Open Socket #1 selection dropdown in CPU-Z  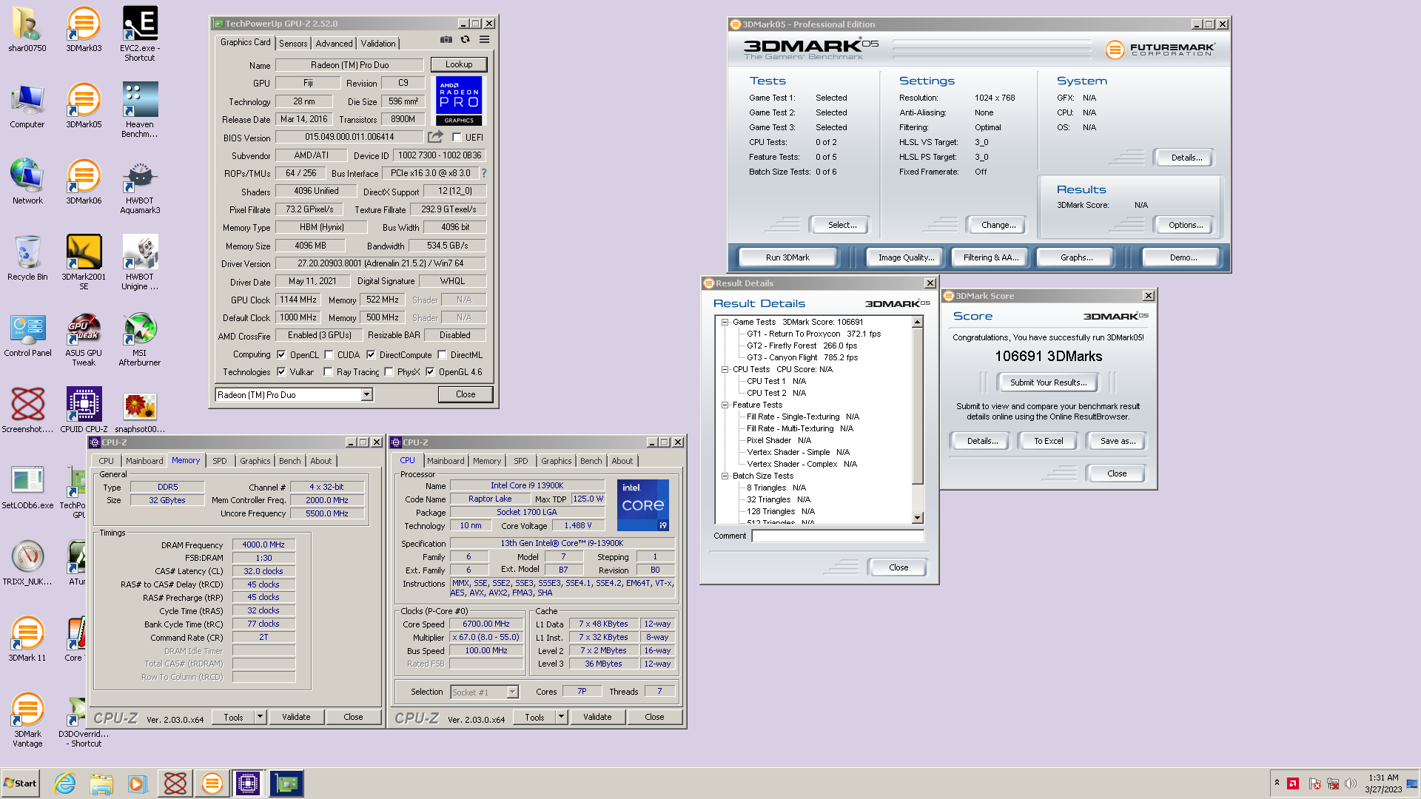pyautogui.click(x=512, y=692)
